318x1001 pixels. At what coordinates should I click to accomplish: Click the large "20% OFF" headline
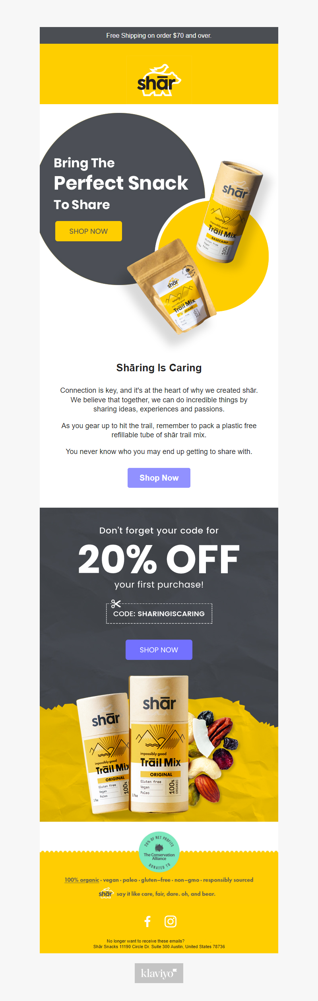pos(159,559)
